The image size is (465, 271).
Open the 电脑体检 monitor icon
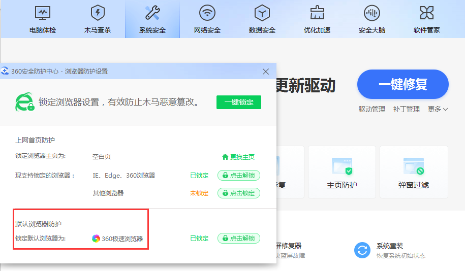pos(43,13)
